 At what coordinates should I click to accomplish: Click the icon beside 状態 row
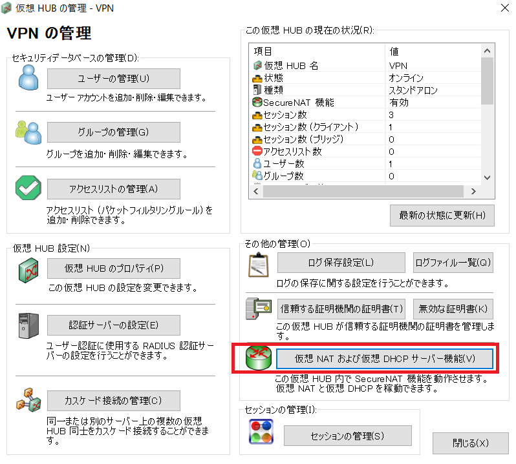257,78
